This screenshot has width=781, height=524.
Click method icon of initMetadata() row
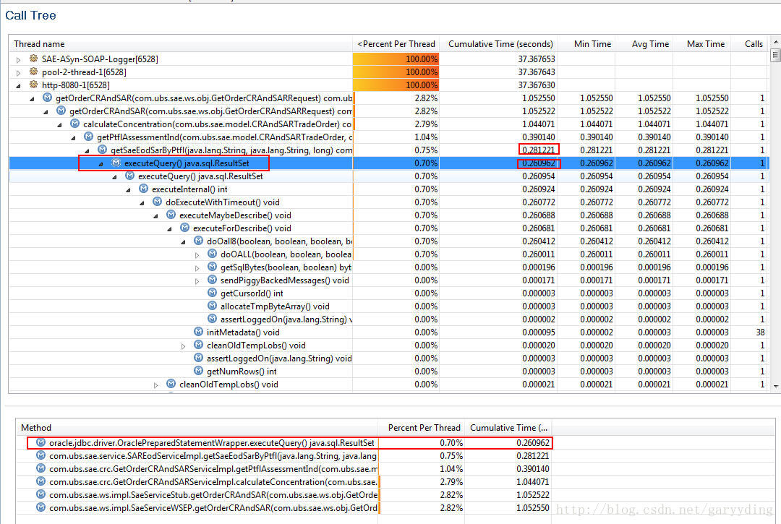tap(198, 332)
